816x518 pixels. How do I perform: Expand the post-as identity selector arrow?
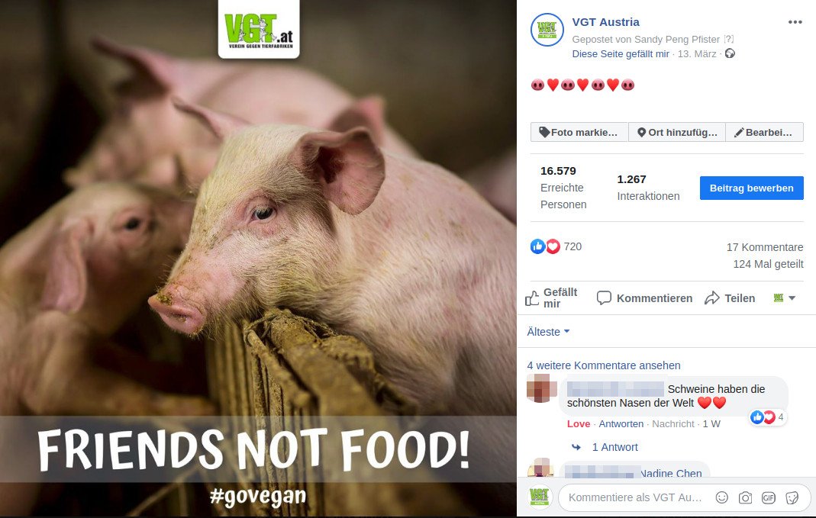click(x=792, y=298)
